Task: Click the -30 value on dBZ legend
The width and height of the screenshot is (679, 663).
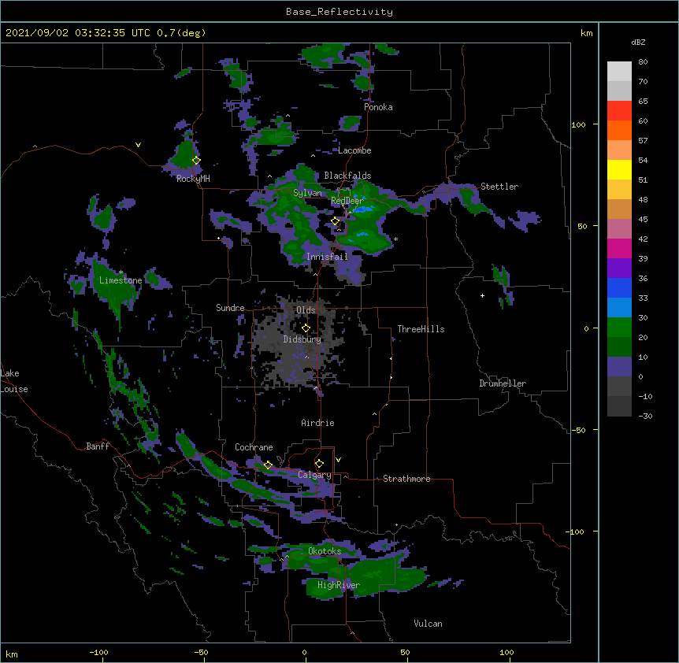Action: (x=645, y=416)
